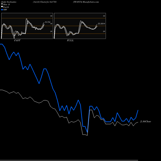The image size is (161, 161).
Task: Click the FAST chart caption
Action: pos(17,40)
